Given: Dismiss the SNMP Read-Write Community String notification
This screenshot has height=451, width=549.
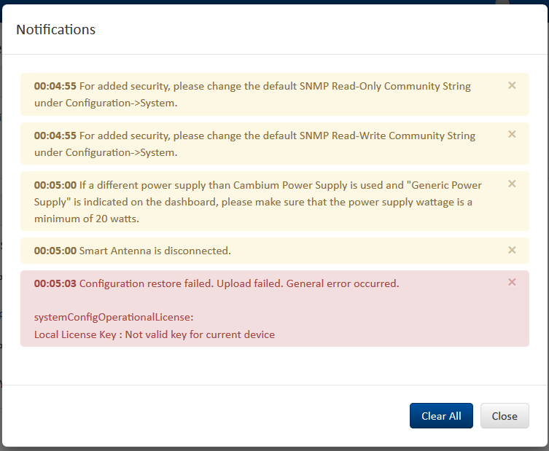Looking at the screenshot, I should coord(512,134).
